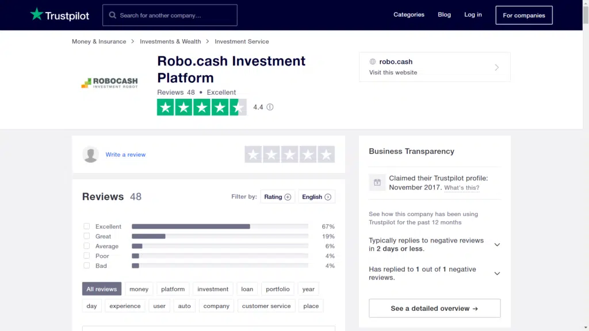589x331 pixels.
Task: Click the Robocash Investment Robot logo
Action: pos(110,83)
